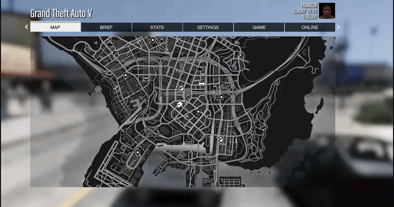Open the SETTINGS tab

coord(208,27)
